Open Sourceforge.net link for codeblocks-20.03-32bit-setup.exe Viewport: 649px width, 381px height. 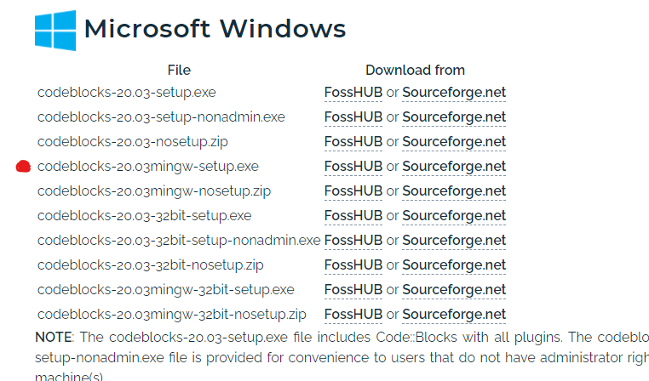pos(454,216)
